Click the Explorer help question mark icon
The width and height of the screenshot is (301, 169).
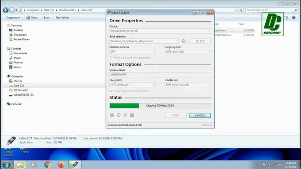pos(293,18)
